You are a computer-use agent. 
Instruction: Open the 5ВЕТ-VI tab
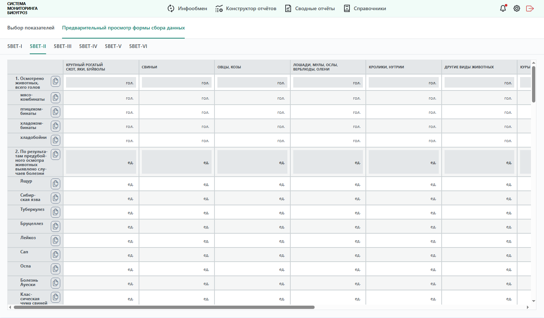138,46
